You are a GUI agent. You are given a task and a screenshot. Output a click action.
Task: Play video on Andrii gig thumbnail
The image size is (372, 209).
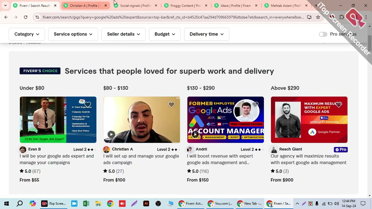point(195,134)
